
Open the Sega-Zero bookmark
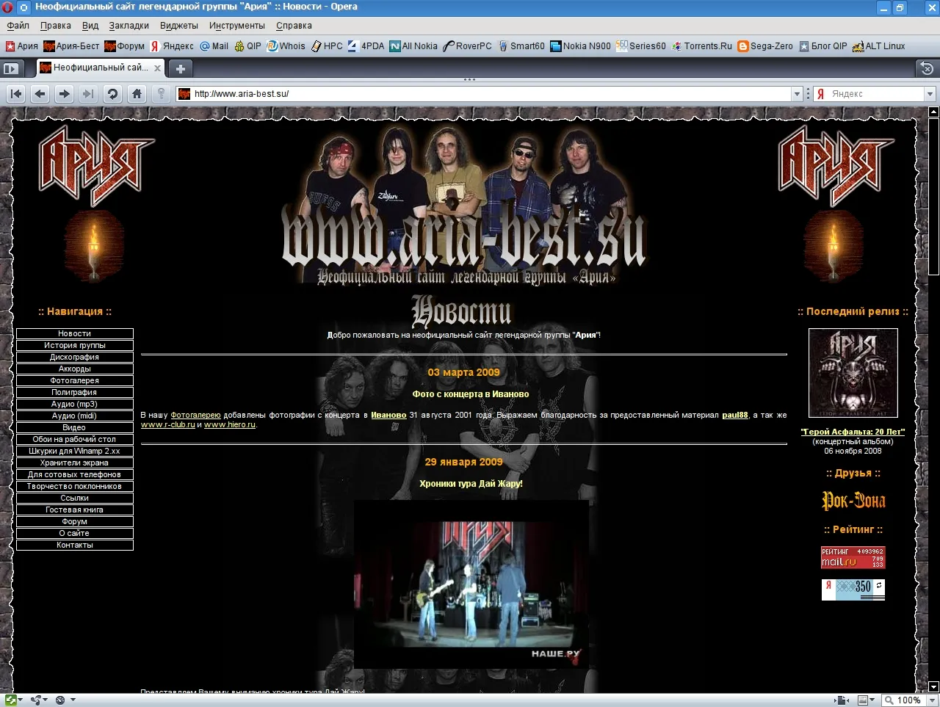point(765,46)
